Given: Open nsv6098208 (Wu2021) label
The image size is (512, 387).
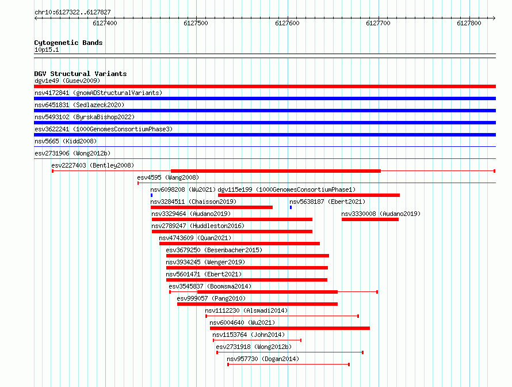Looking at the screenshot, I should (183, 189).
